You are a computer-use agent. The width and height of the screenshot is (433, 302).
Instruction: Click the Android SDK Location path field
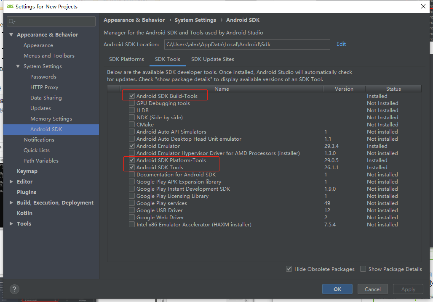(x=247, y=45)
